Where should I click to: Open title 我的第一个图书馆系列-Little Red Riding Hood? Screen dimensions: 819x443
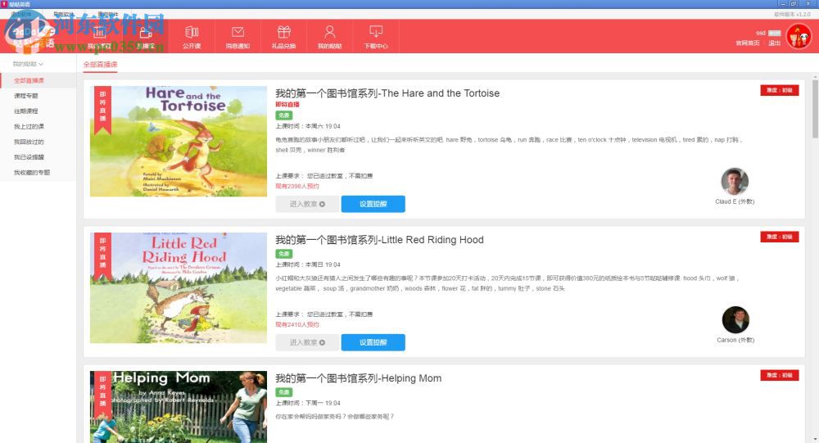point(379,240)
